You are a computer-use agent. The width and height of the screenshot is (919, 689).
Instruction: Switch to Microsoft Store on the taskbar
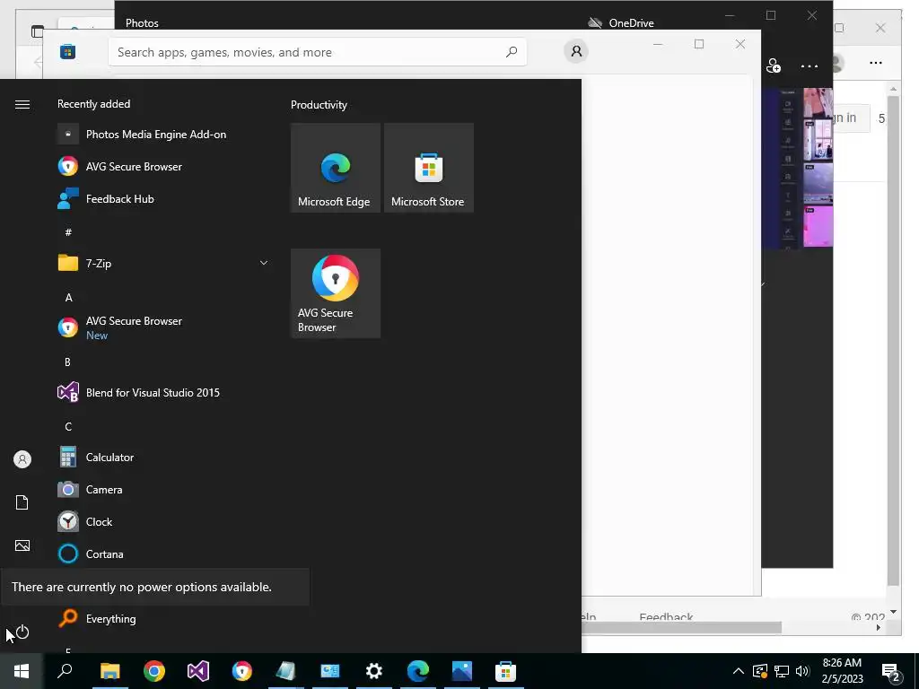[x=506, y=671]
